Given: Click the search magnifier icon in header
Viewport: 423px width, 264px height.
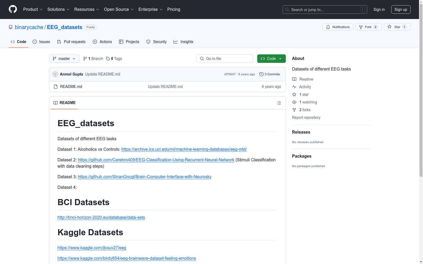Looking at the screenshot, I should tap(287, 10).
